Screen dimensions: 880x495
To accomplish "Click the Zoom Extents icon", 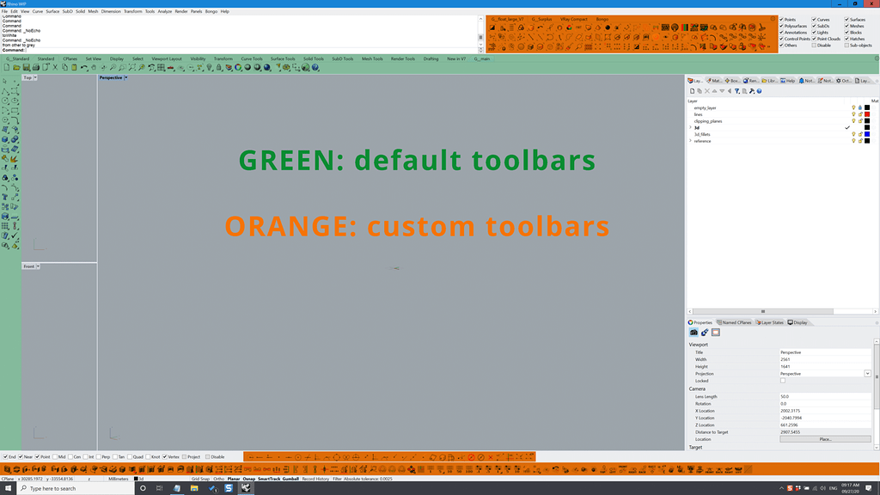I will click(x=131, y=67).
